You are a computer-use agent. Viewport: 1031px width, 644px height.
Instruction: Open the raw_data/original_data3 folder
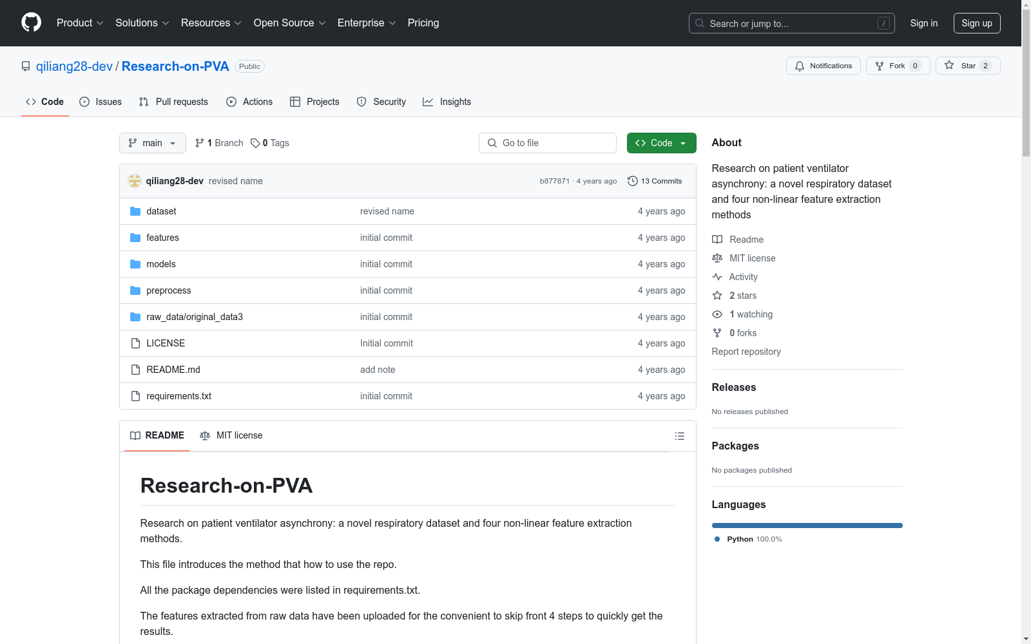(x=195, y=317)
